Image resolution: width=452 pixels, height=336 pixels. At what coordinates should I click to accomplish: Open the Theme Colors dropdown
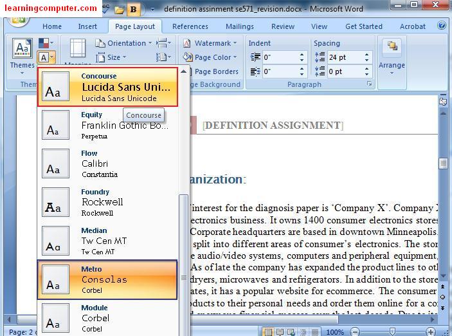click(46, 43)
